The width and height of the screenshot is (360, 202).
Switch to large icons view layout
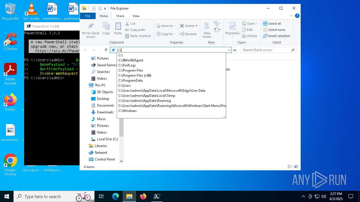pyautogui.click(x=296, y=167)
